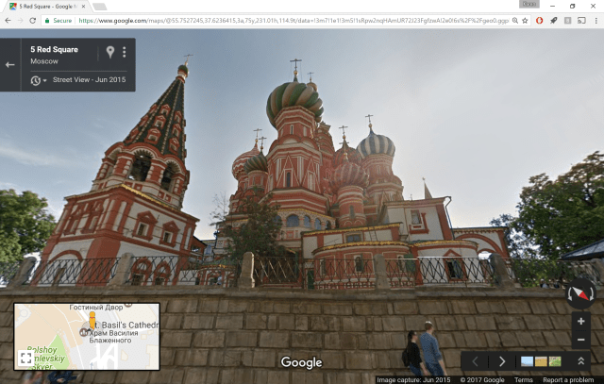Click the address bar URL field
This screenshot has height=384, width=604.
point(283,20)
